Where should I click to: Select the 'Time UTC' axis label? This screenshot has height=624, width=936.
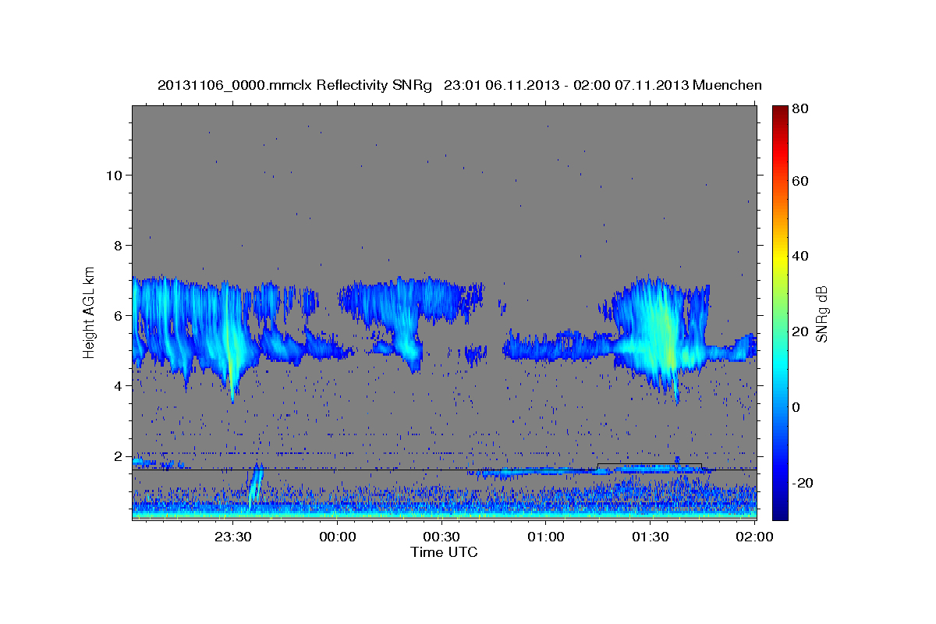444,552
